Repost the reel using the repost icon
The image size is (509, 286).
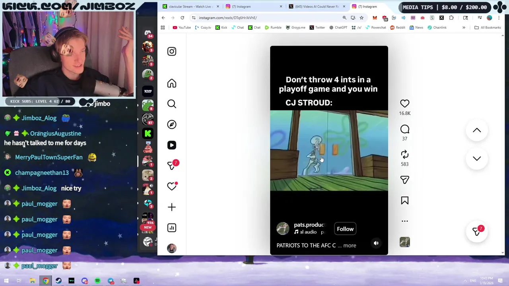[x=404, y=155]
